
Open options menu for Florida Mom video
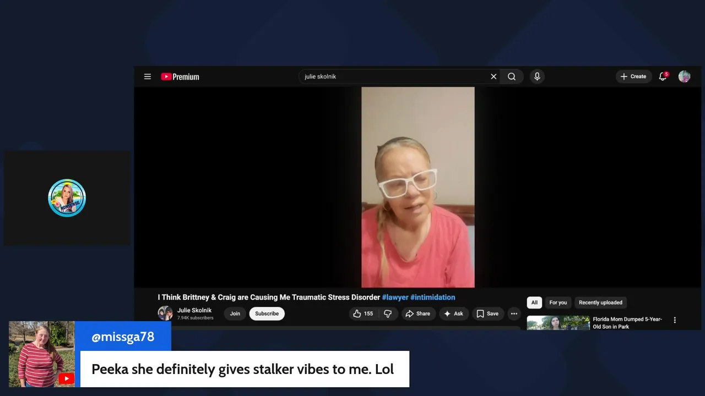[675, 320]
